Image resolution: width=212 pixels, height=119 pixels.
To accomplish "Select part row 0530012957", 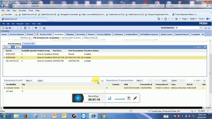I will [x=105, y=54].
